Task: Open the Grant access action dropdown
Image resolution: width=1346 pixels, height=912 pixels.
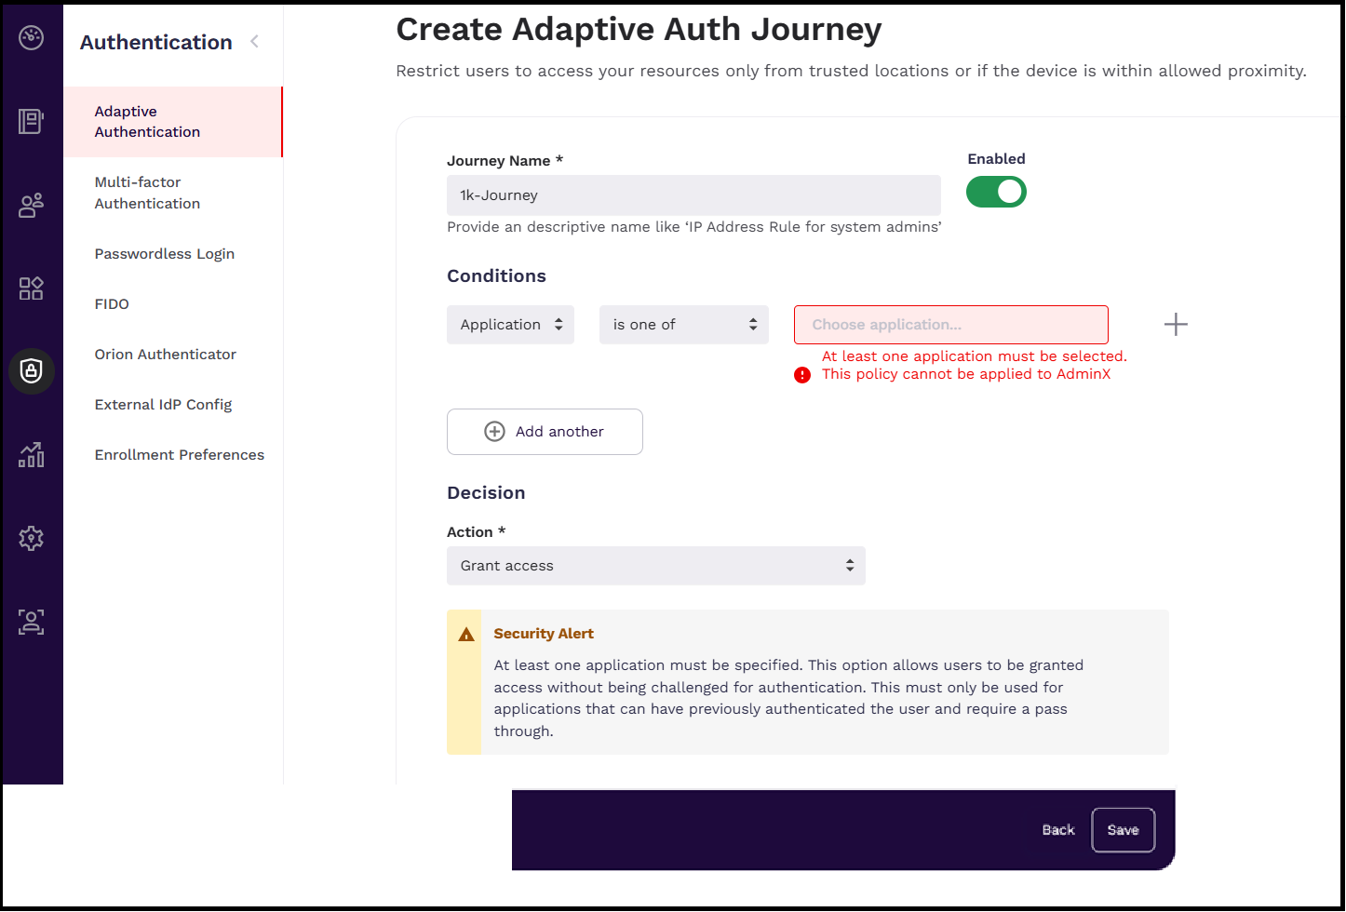Action: 655,566
